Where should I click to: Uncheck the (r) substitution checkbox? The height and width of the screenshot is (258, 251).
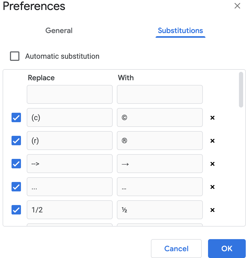(x=16, y=141)
